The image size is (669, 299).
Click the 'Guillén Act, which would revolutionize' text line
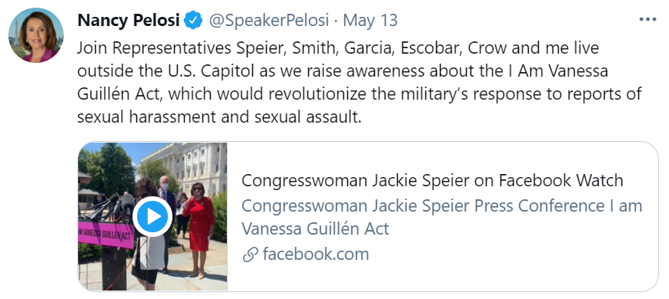pos(359,94)
